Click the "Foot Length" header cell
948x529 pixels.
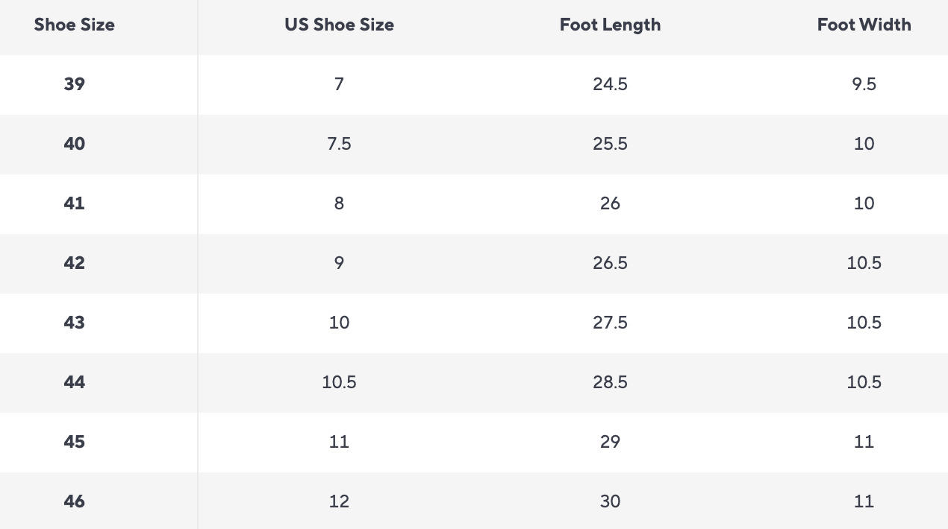point(610,25)
